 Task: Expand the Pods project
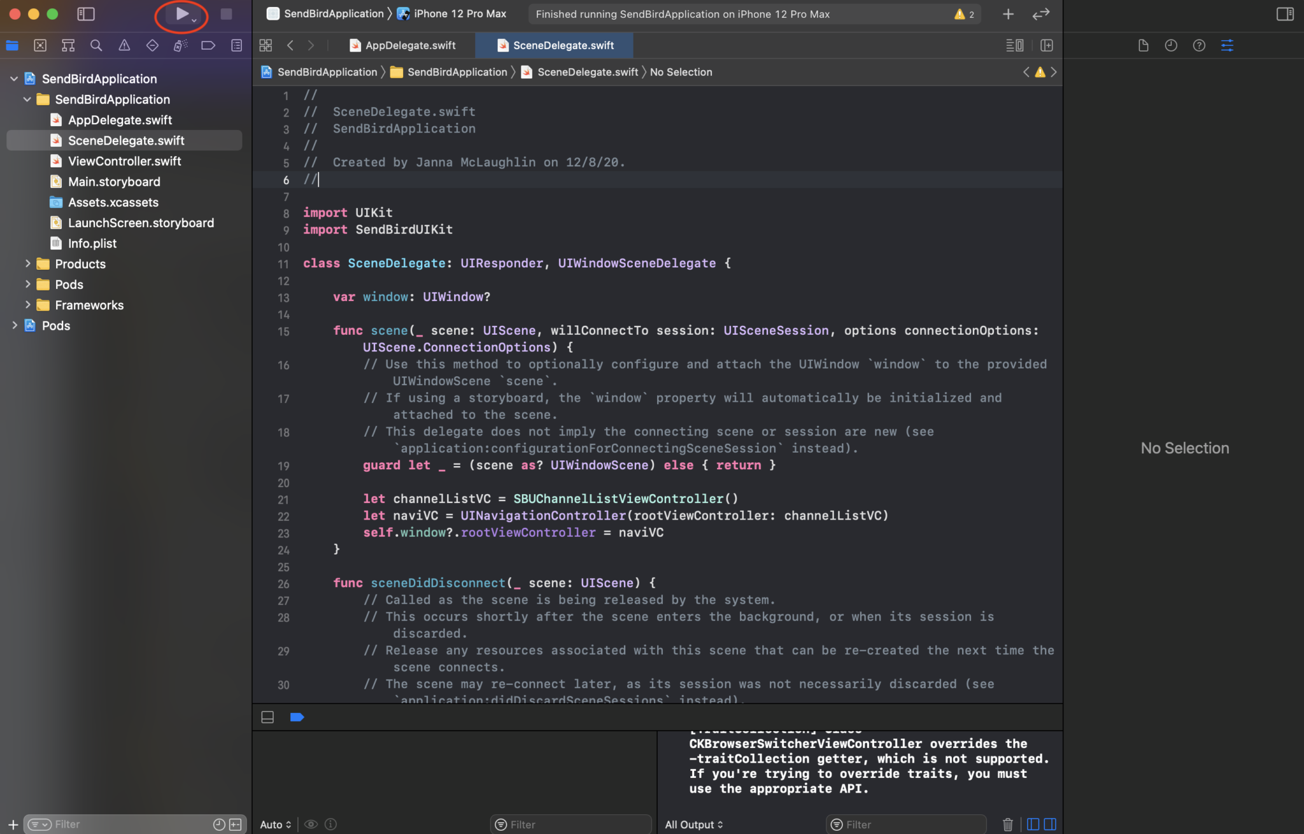pos(14,325)
